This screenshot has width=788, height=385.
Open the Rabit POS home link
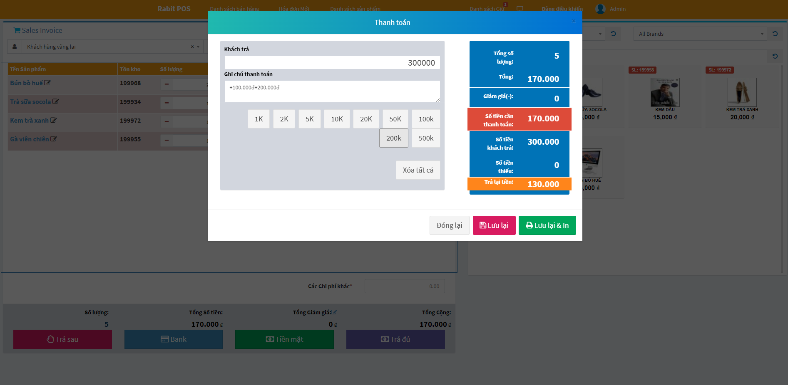pyautogui.click(x=174, y=9)
